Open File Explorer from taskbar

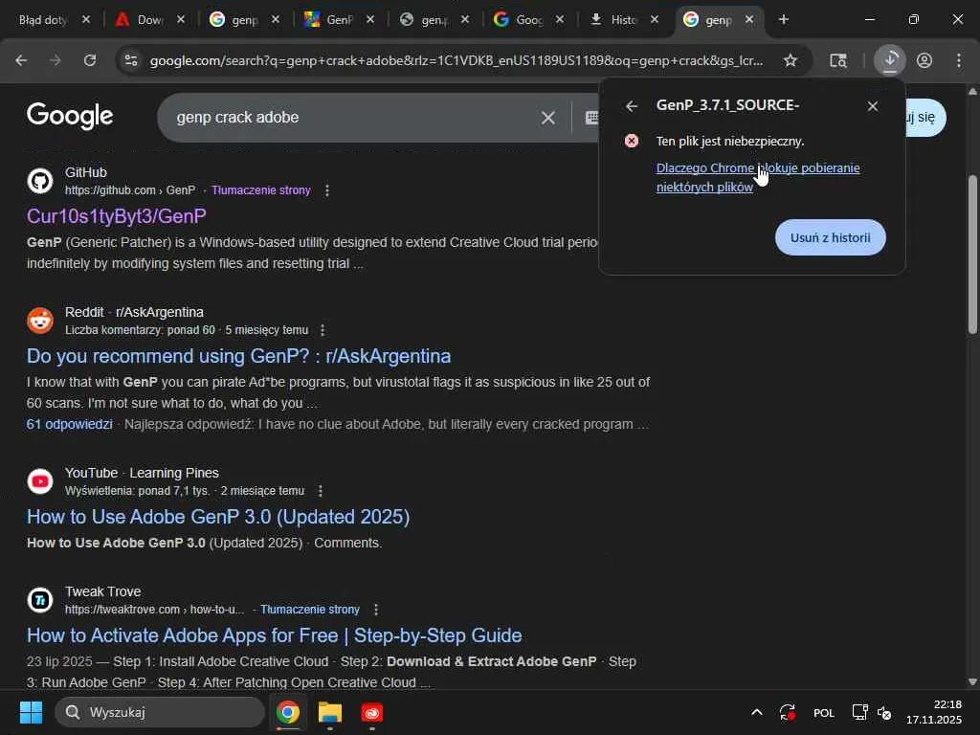[x=330, y=712]
